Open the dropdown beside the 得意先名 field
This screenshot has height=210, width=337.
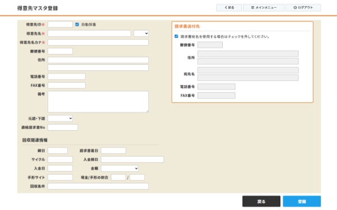point(141,34)
